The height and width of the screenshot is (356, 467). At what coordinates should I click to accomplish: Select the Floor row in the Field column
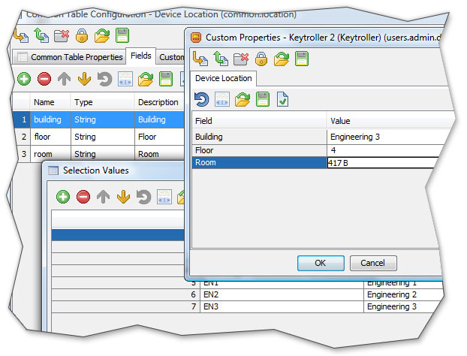click(x=260, y=150)
